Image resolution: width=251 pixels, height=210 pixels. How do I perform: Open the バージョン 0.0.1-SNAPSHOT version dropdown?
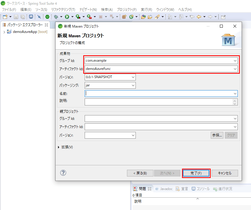[133, 77]
